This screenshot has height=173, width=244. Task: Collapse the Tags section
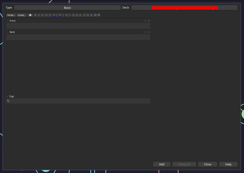[7, 96]
